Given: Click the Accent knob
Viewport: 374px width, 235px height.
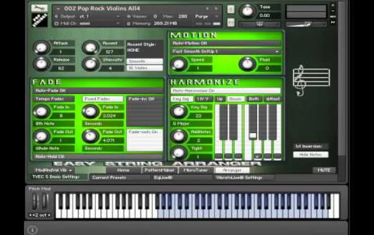Looking at the screenshot, I should click(91, 48).
